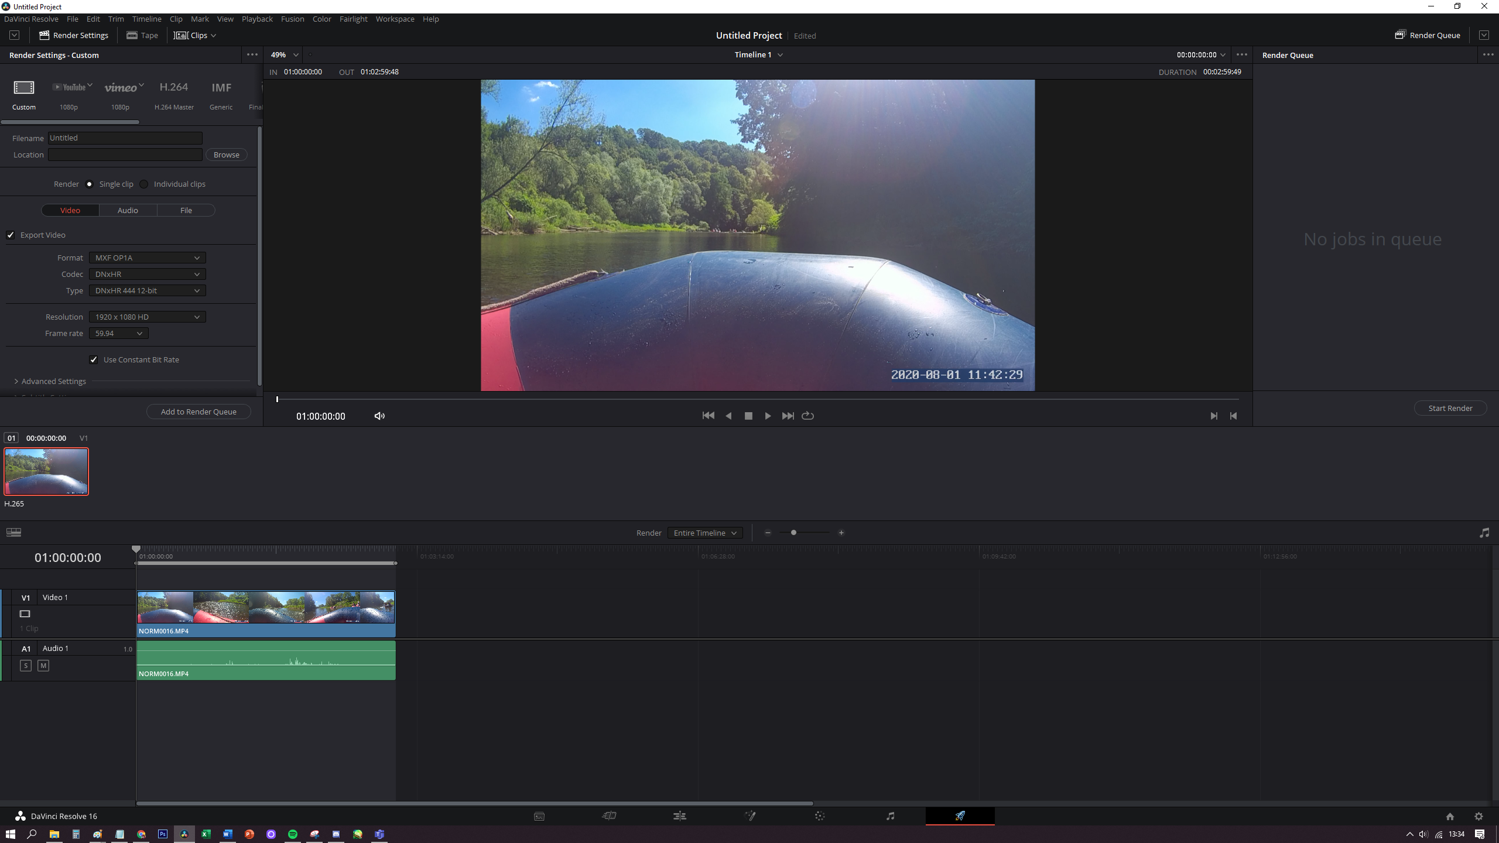Mute viewer audio speaker icon
The height and width of the screenshot is (843, 1499).
(x=379, y=416)
